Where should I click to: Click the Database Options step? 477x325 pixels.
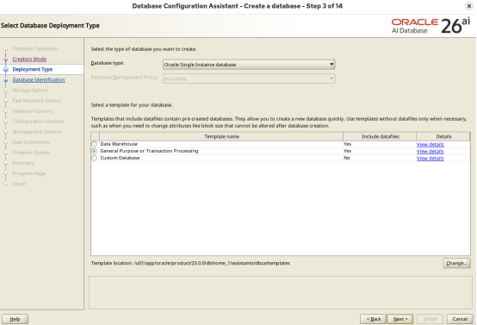(x=33, y=111)
